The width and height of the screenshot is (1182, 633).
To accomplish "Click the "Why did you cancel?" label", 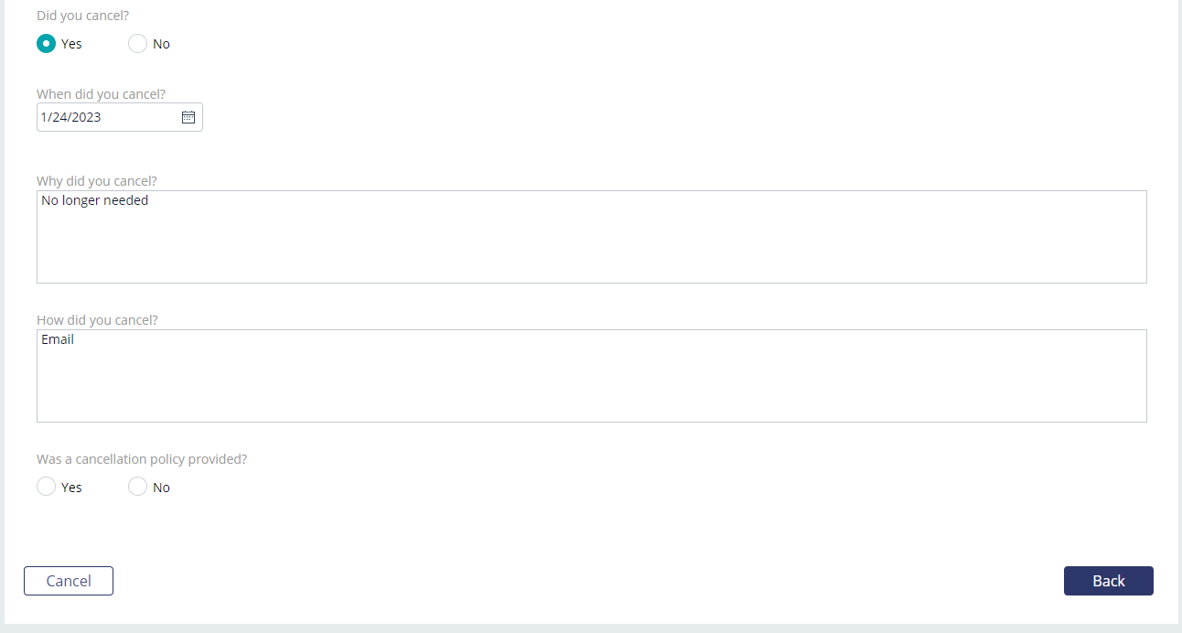I will 97,181.
